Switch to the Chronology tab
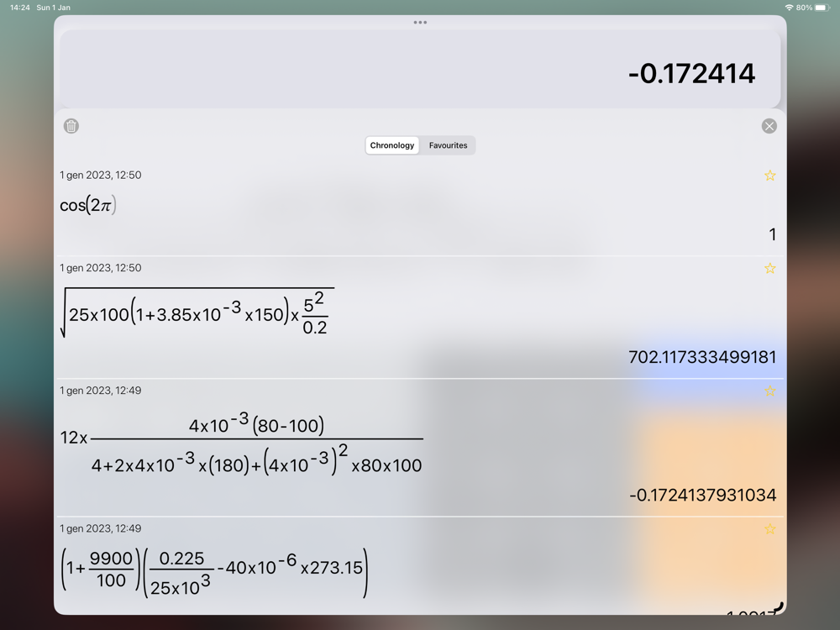Screen dimensions: 840x630 click(x=392, y=145)
